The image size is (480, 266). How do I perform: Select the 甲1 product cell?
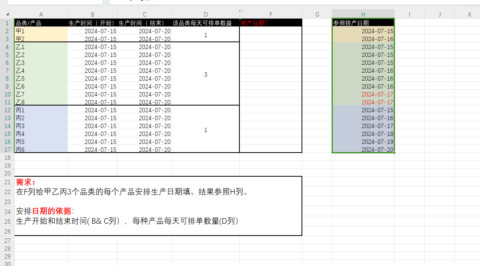point(41,31)
